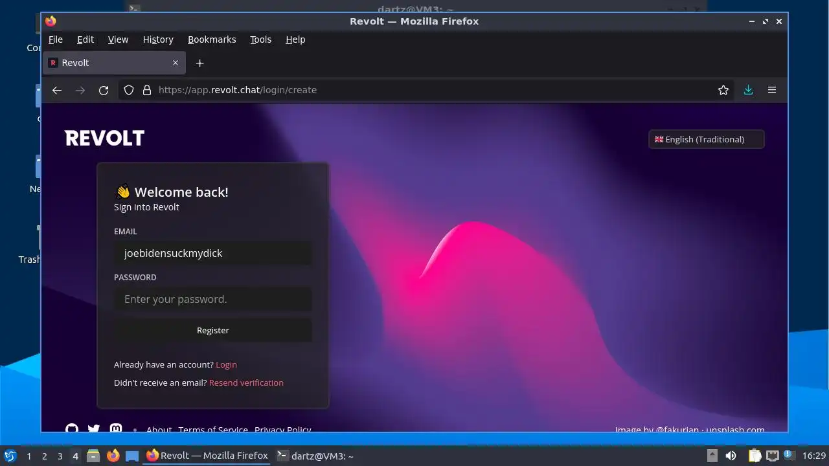Open the Edit menu

[x=85, y=39]
